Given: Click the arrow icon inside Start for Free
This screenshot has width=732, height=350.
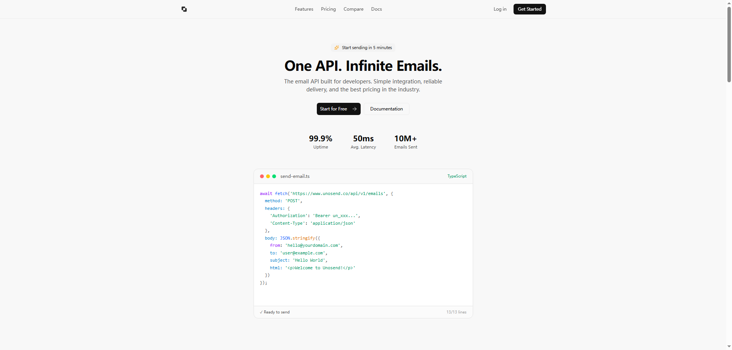Looking at the screenshot, I should pos(355,109).
